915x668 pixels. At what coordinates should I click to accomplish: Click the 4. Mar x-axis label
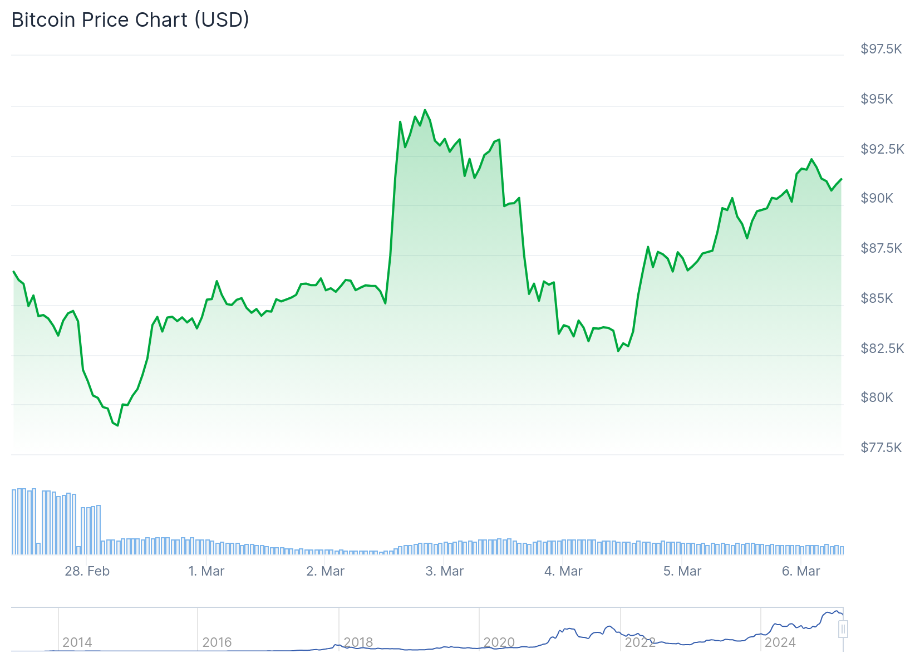coord(563,571)
